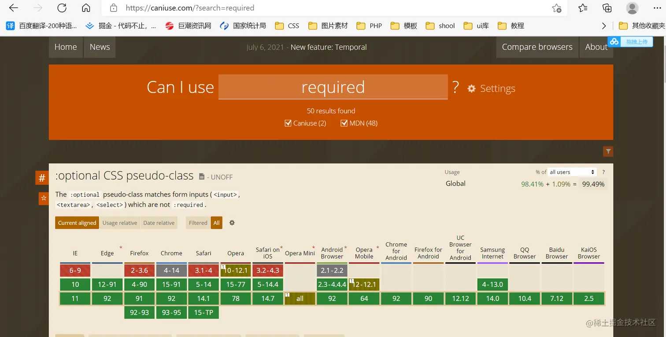Screen dimensions: 666x337
Task: Open the favorites list icon
Action: pos(583,8)
